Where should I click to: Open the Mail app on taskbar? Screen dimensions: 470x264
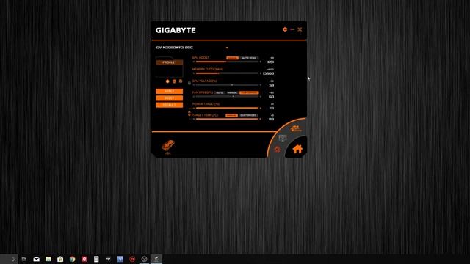(x=36, y=259)
